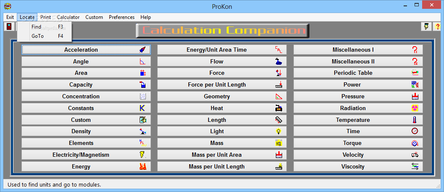Open the Miscellaneous I module

coord(358,50)
